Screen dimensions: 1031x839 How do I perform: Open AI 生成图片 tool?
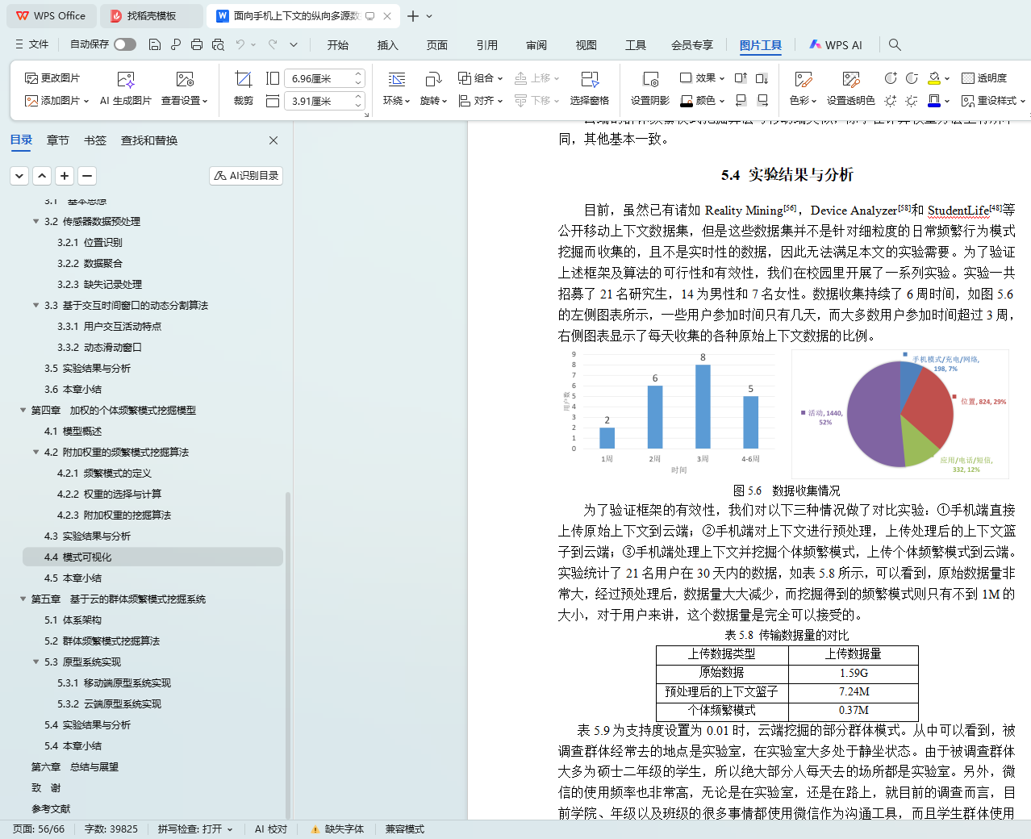125,87
